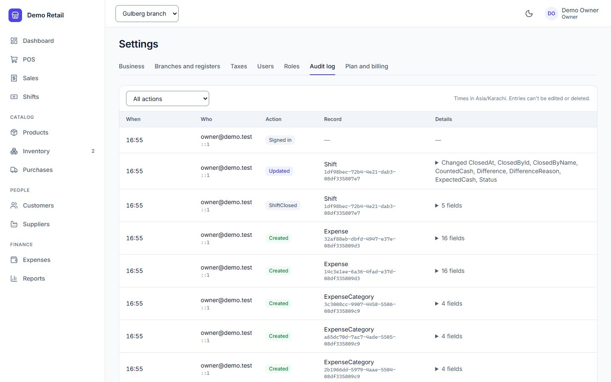Click the Products box icon
Image resolution: width=611 pixels, height=382 pixels.
point(14,132)
